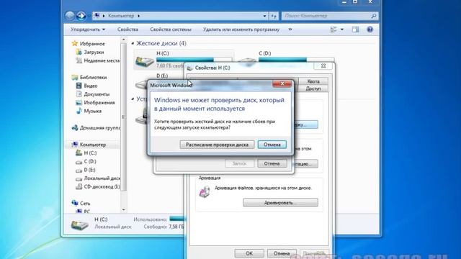Collapse the Жесткие диски (4) group
461x259 pixels.
[133, 43]
